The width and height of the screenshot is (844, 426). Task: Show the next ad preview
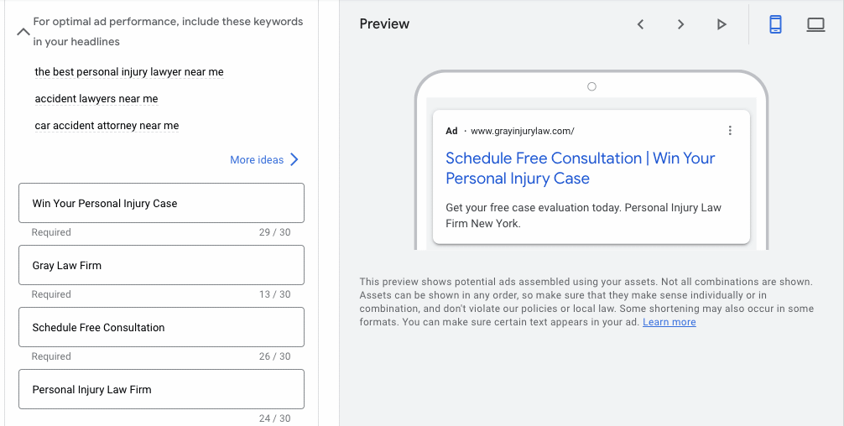click(681, 24)
